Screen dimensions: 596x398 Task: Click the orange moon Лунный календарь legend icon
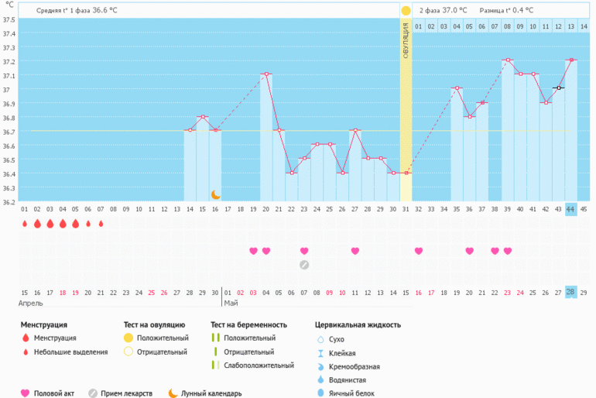pos(173,393)
